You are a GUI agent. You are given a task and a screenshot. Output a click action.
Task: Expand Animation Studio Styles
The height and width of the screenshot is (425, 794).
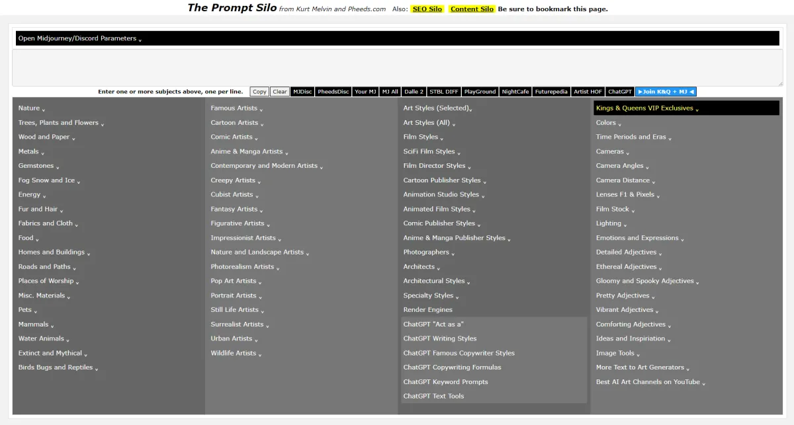point(444,195)
